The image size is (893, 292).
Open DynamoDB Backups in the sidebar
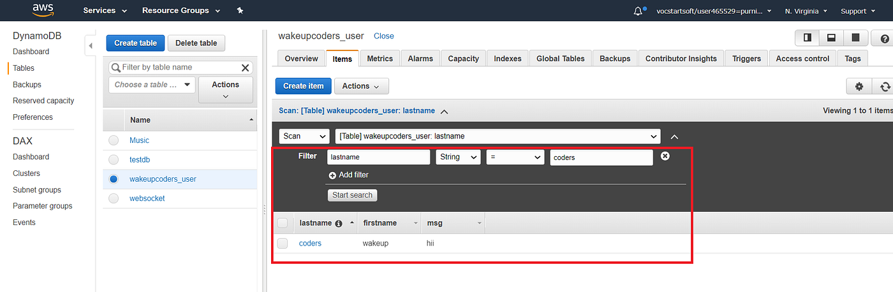(27, 84)
